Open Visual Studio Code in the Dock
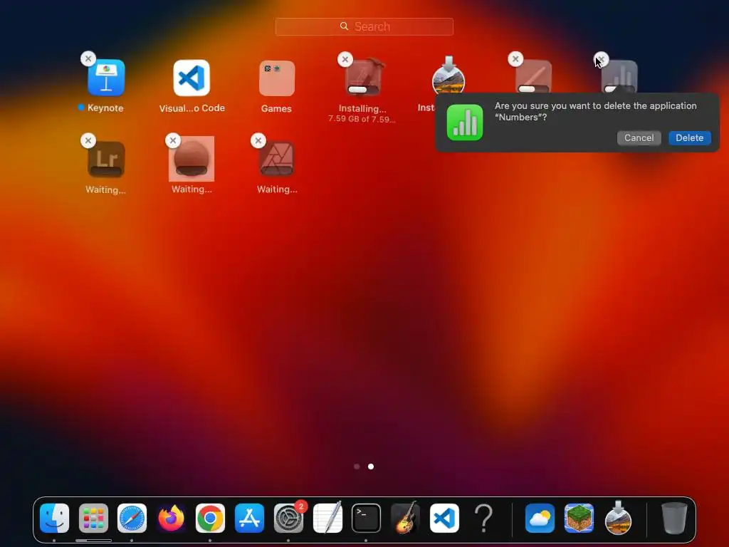 pyautogui.click(x=444, y=518)
